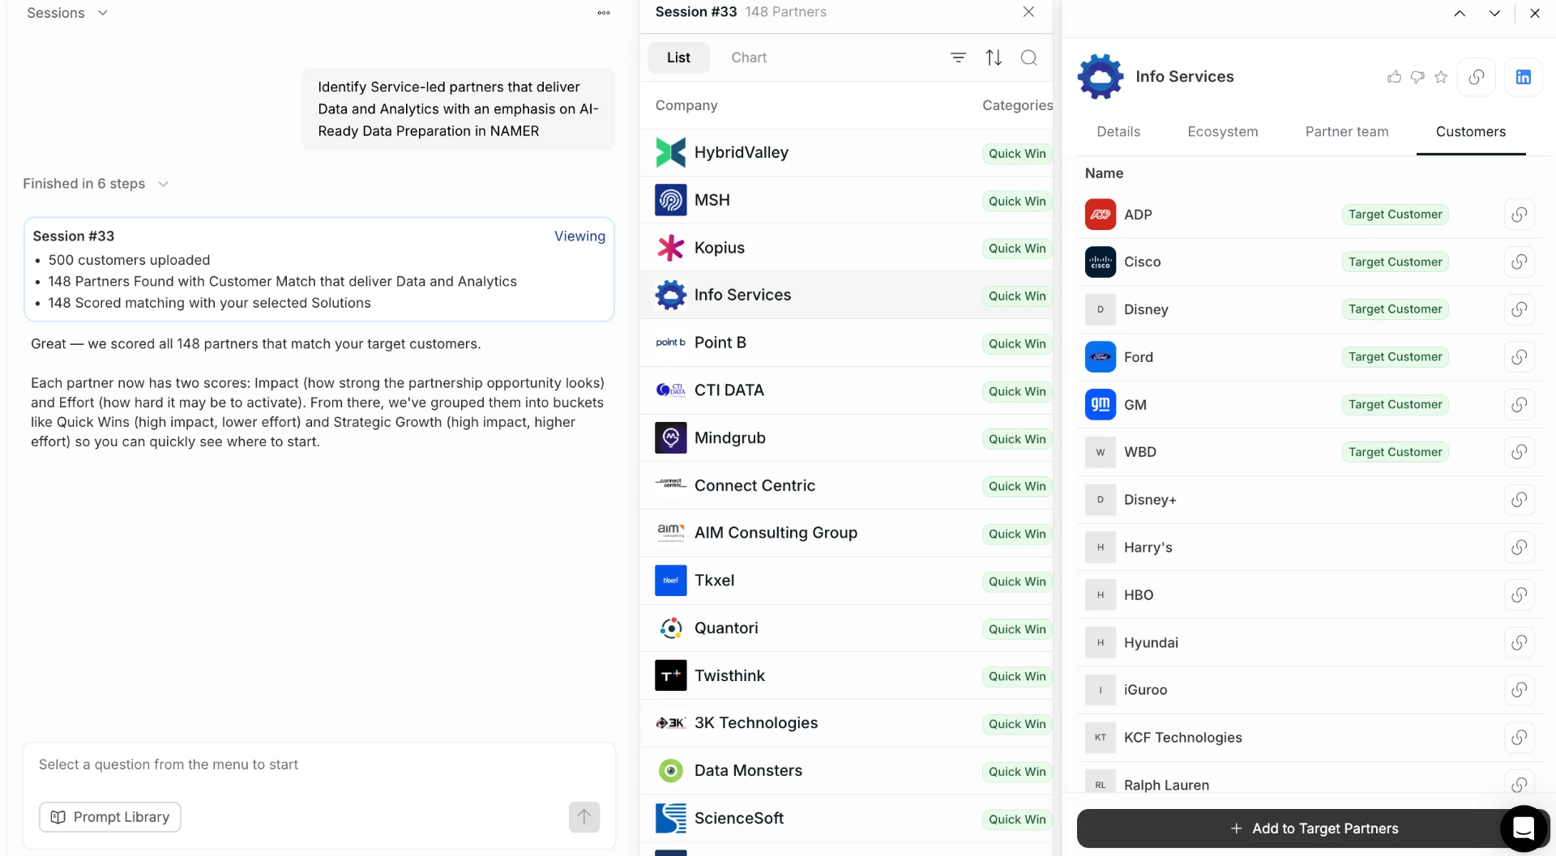Click the link icon in Ford row
This screenshot has width=1556, height=856.
pyautogui.click(x=1520, y=357)
